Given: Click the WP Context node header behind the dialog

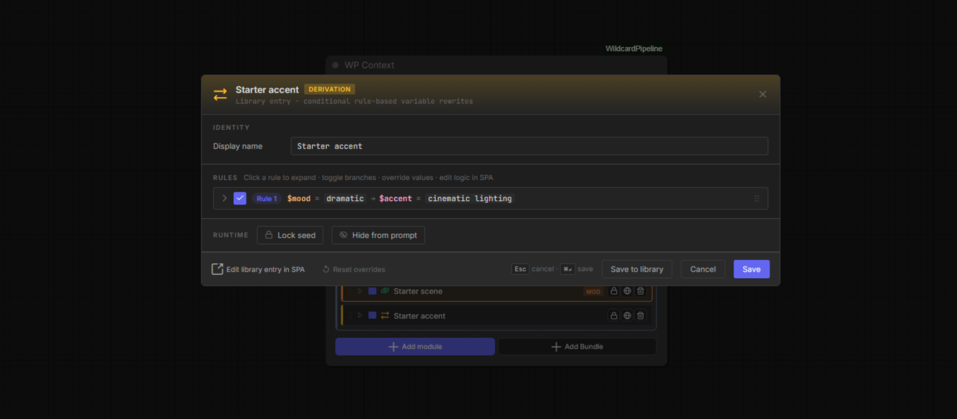Looking at the screenshot, I should (x=496, y=65).
